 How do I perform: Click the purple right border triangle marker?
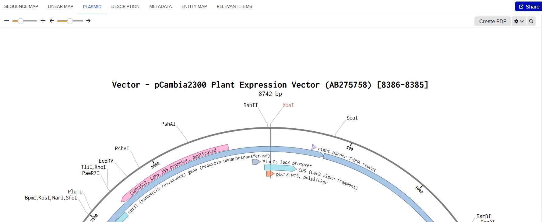pos(314,147)
